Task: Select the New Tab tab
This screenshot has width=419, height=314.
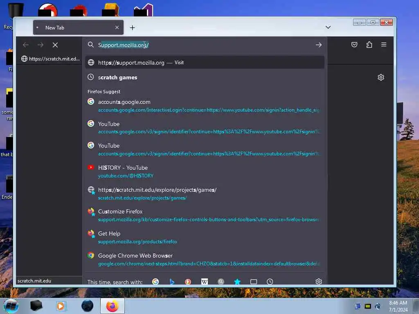Action: pyautogui.click(x=78, y=27)
